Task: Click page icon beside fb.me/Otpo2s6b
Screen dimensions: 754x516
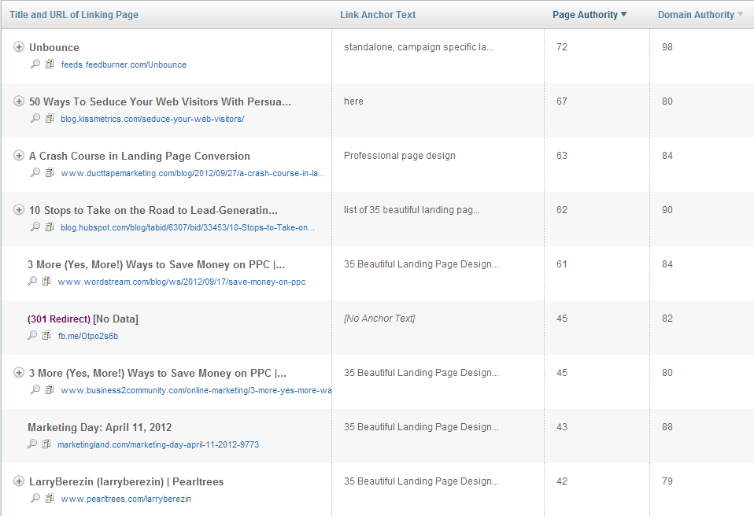Action: pos(46,335)
